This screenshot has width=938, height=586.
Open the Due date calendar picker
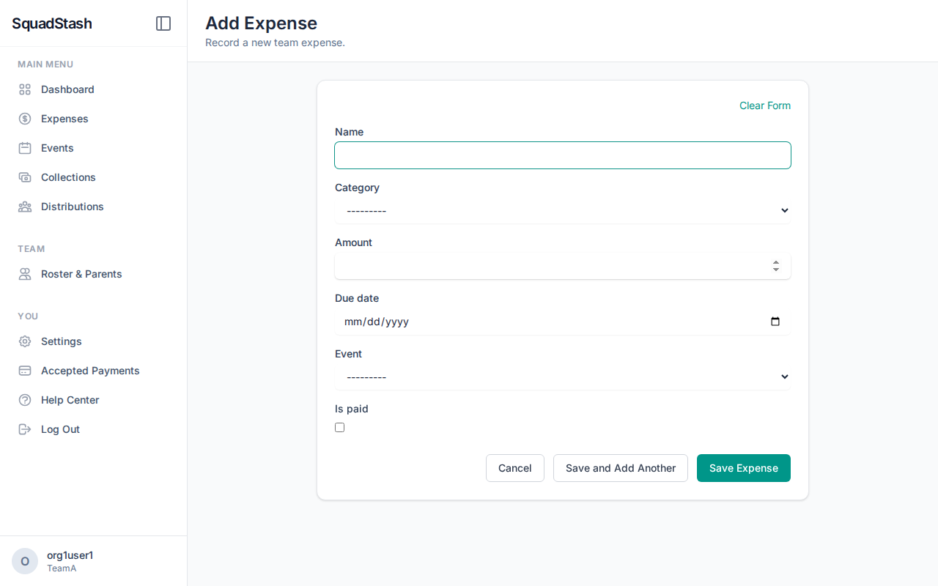(775, 321)
